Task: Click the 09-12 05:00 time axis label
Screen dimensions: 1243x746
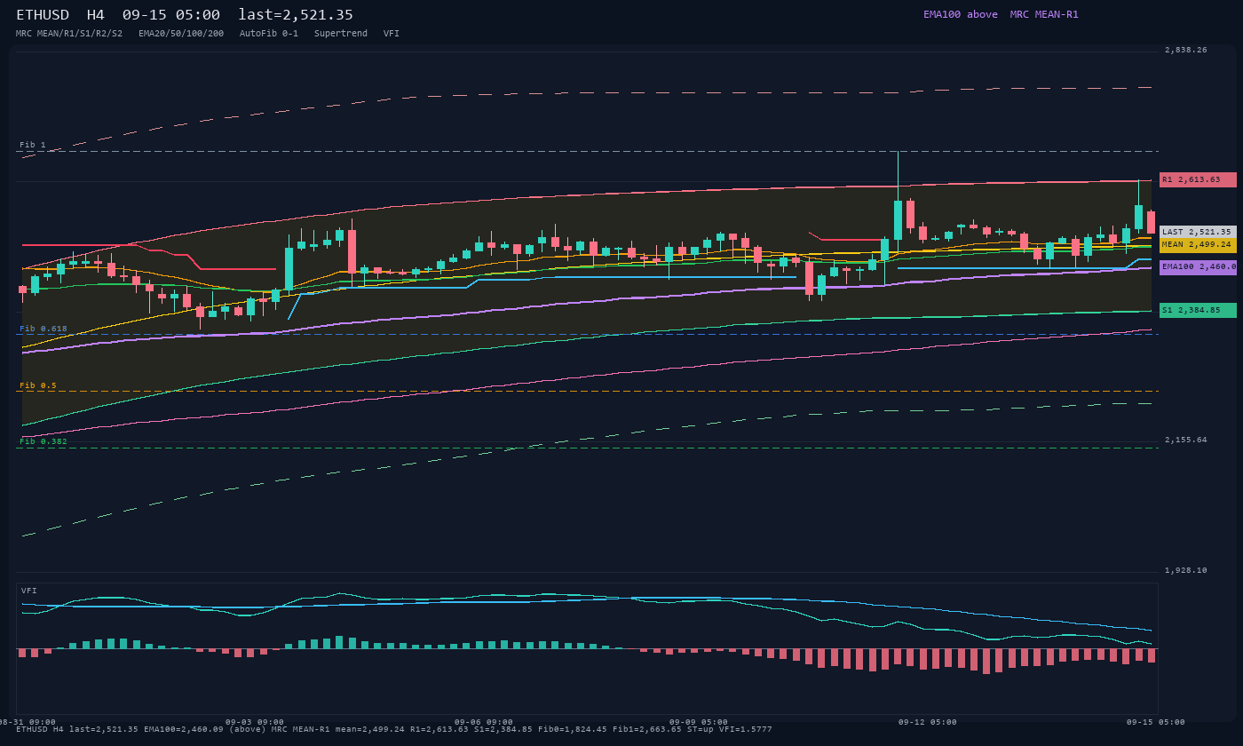Action: point(928,722)
